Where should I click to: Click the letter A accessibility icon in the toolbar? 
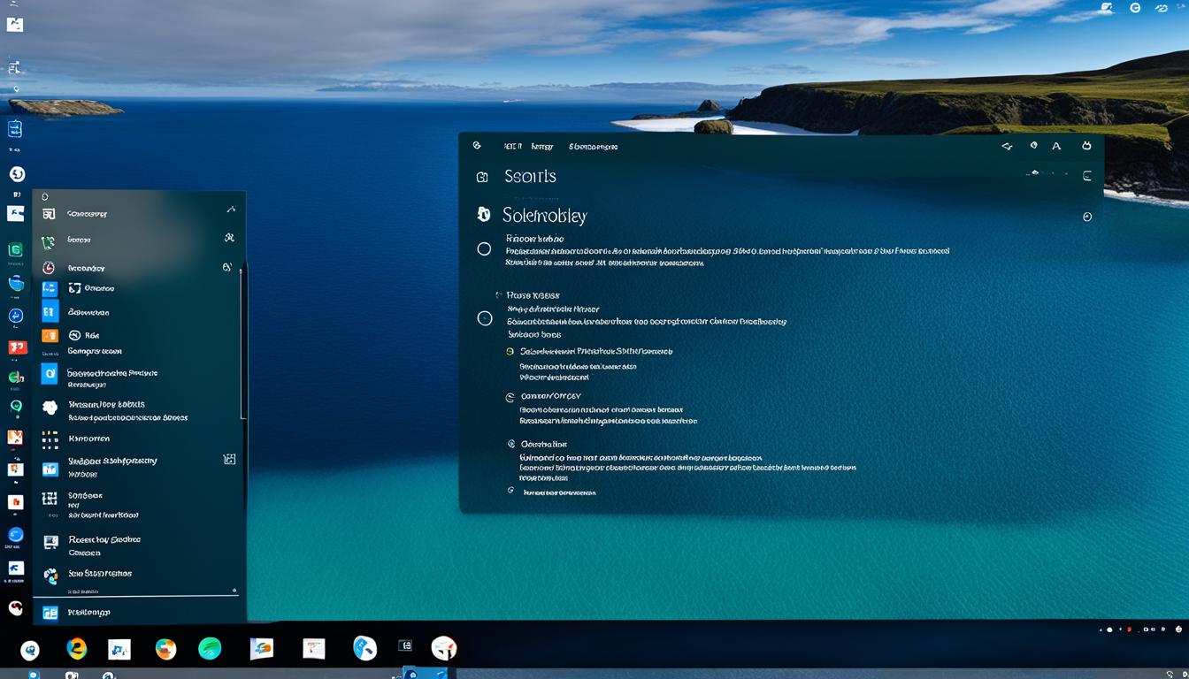1056,146
